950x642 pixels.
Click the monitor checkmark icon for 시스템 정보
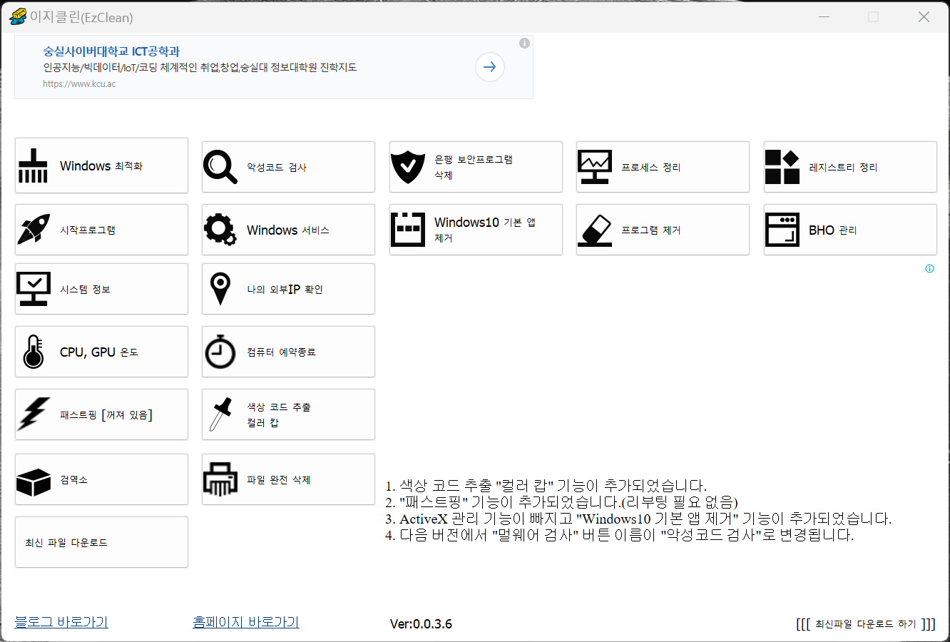coord(34,289)
